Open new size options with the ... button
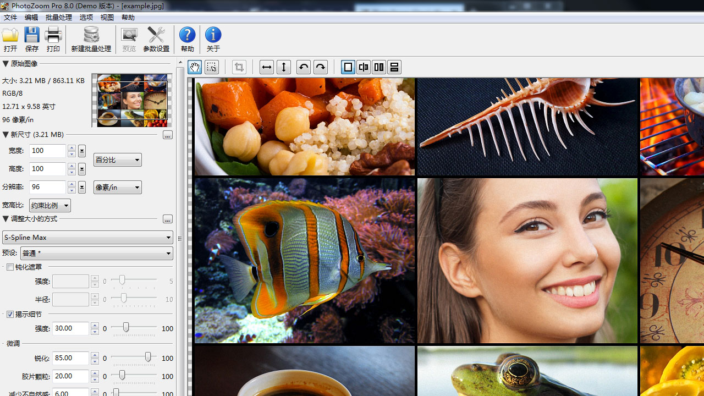This screenshot has width=704, height=396. tap(167, 135)
